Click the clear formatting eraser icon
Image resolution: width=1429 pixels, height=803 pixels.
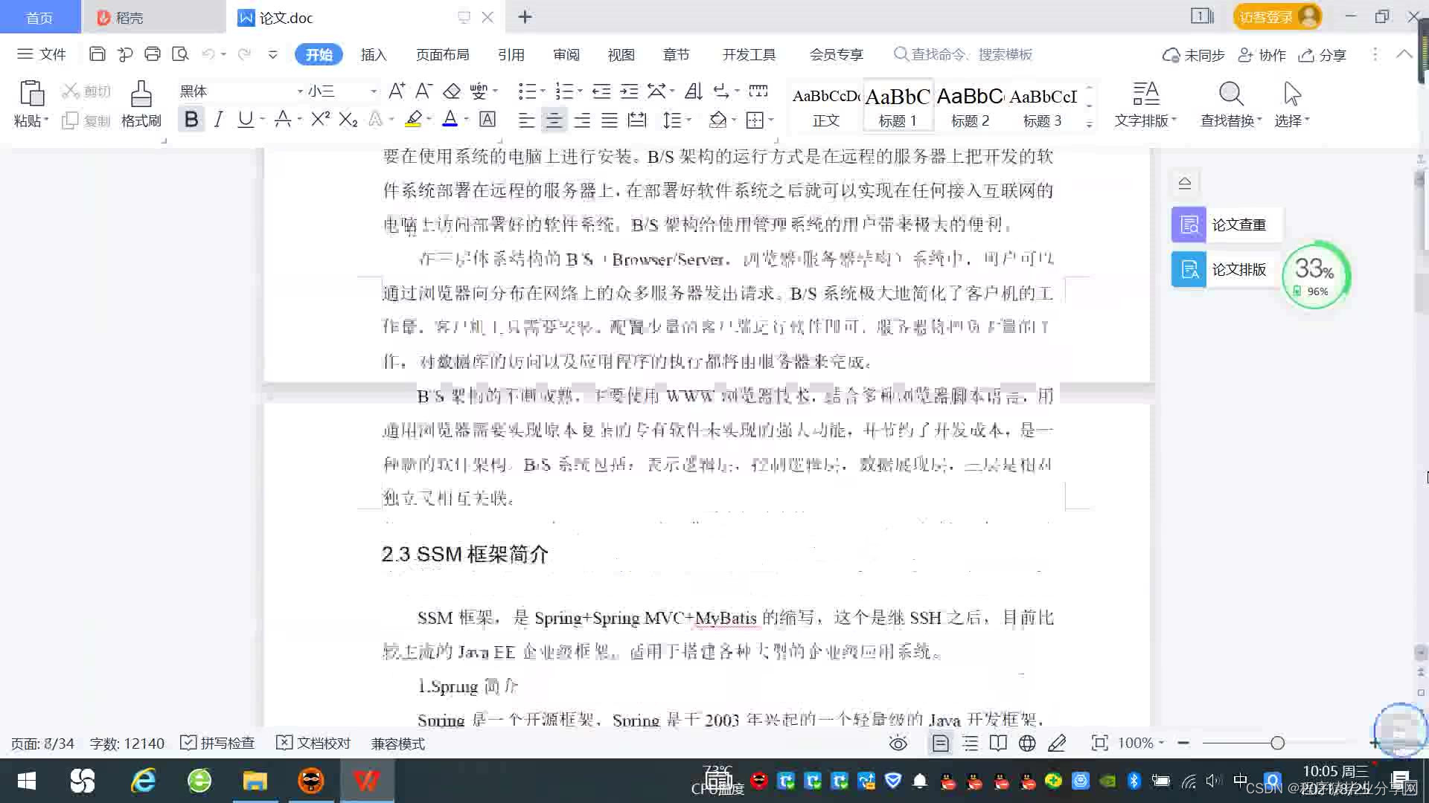coord(452,91)
